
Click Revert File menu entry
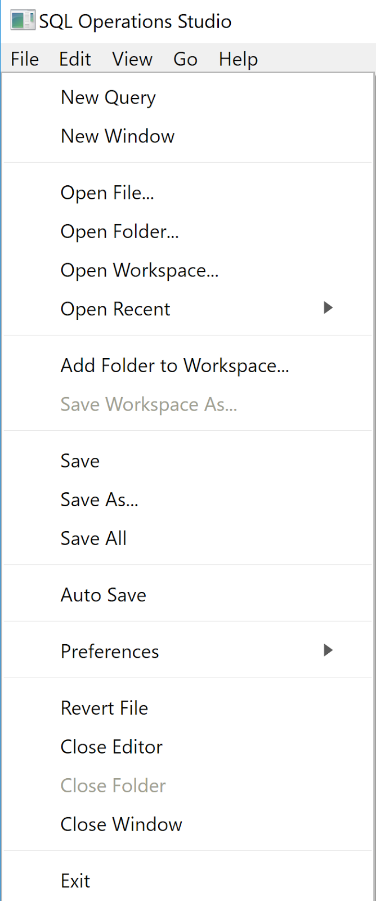pos(104,708)
